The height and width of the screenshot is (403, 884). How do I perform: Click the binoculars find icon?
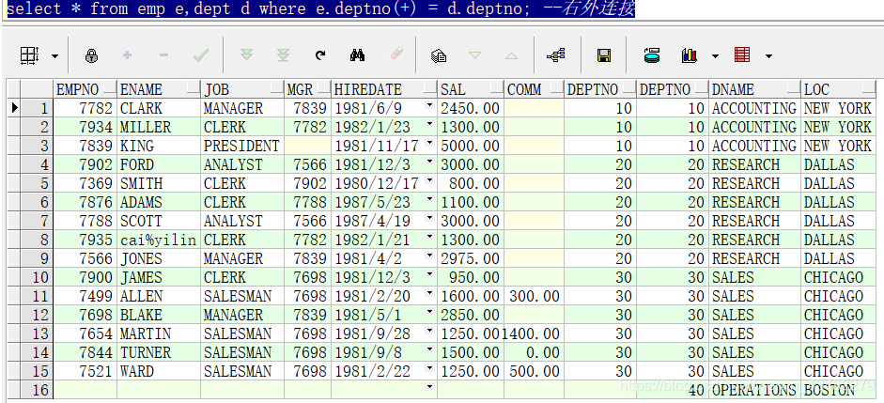[x=357, y=55]
